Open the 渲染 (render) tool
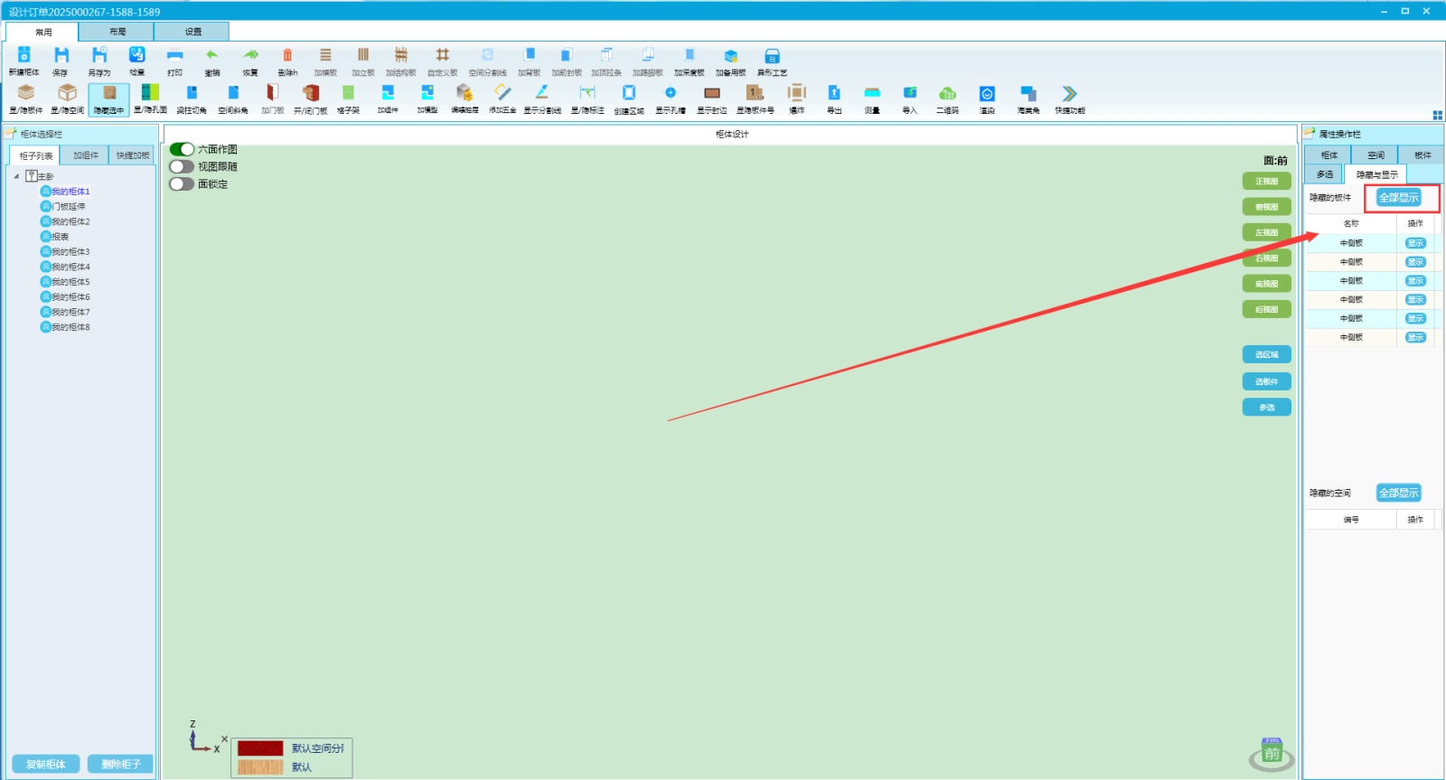1446x780 pixels. tap(987, 94)
